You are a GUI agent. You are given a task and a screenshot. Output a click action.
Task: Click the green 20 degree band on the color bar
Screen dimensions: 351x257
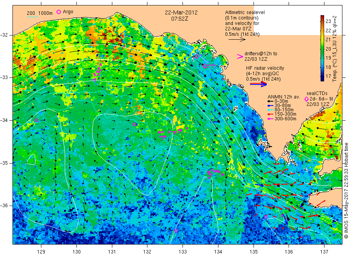[x=322, y=49]
